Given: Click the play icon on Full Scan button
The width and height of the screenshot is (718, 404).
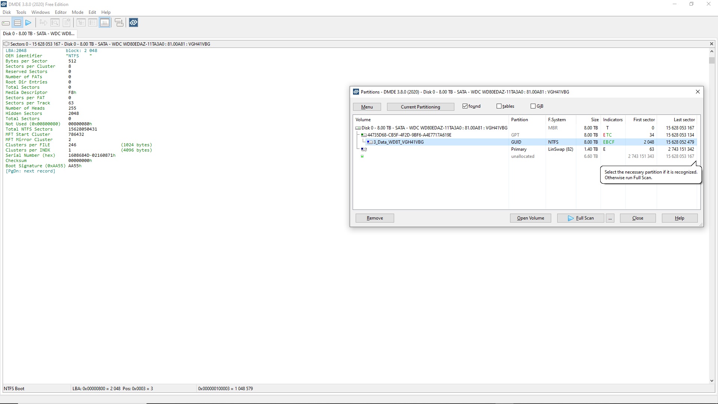Looking at the screenshot, I should pos(571,218).
